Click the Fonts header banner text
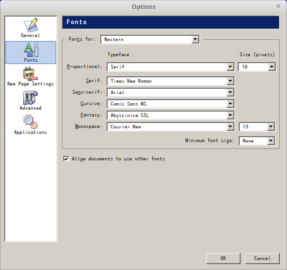This screenshot has height=270, width=287. point(77,22)
